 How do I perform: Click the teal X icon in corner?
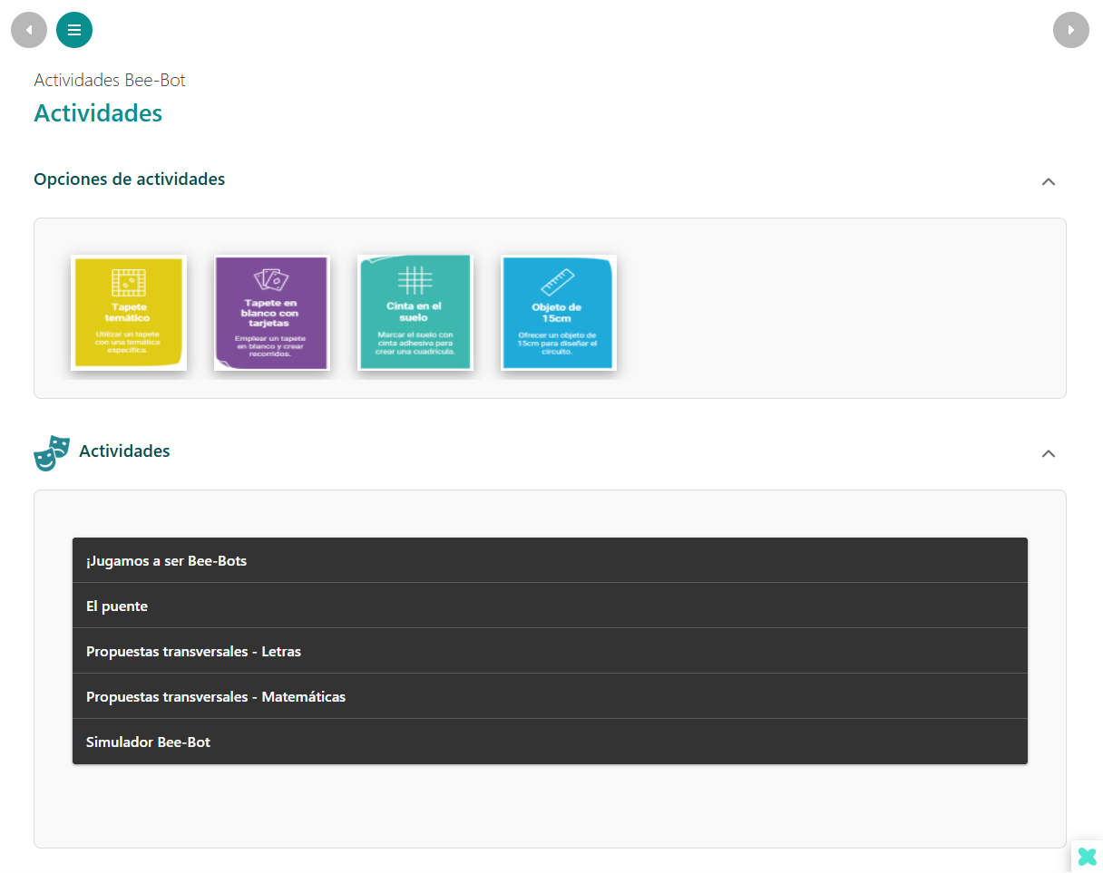point(1087,857)
